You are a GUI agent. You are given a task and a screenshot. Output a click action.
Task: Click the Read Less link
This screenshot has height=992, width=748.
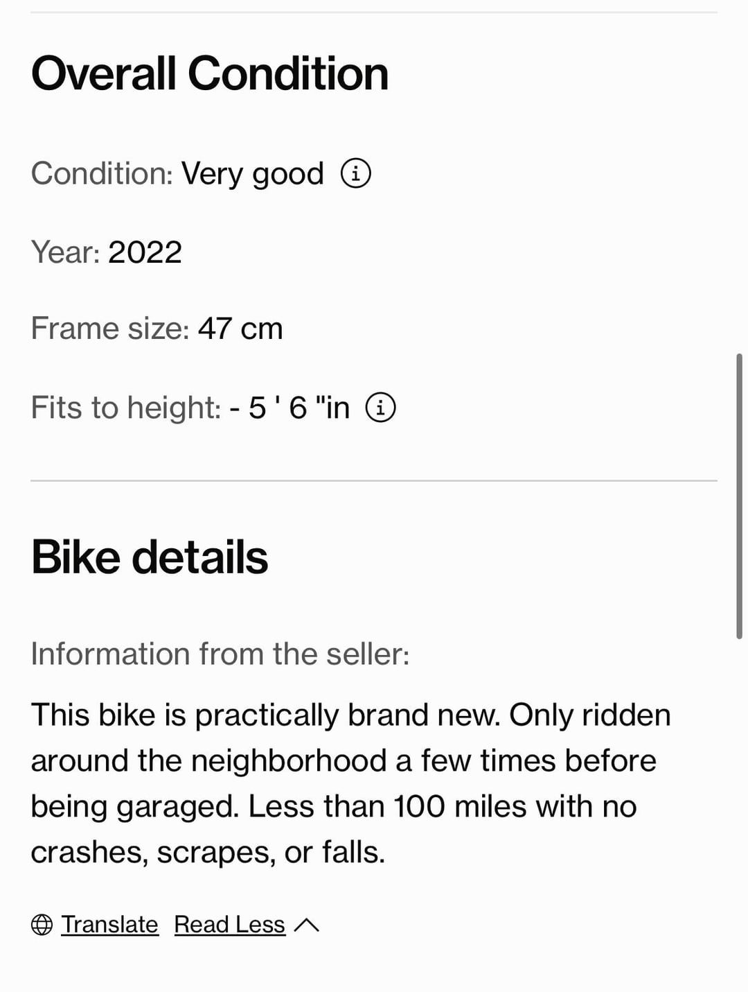click(229, 925)
